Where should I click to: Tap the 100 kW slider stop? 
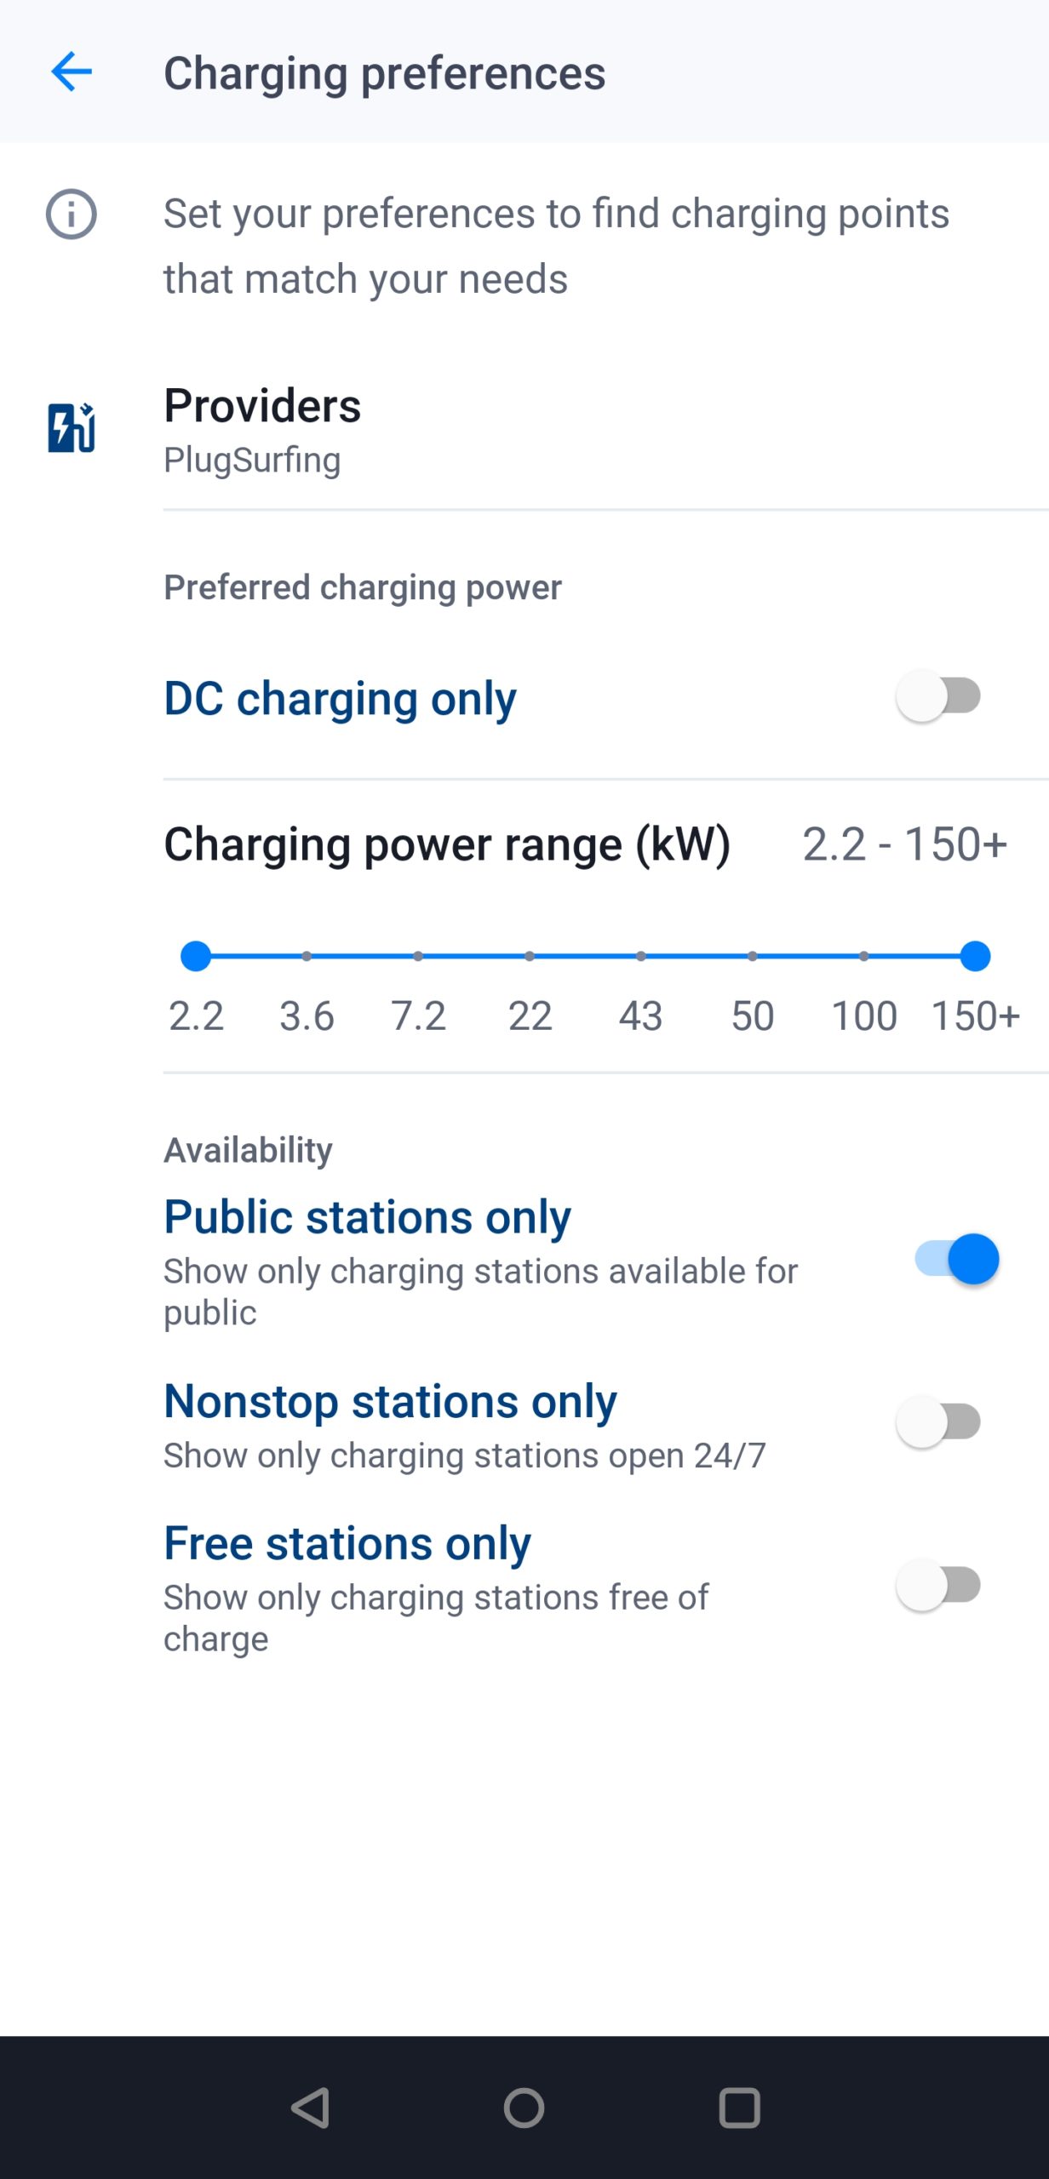[x=864, y=956]
